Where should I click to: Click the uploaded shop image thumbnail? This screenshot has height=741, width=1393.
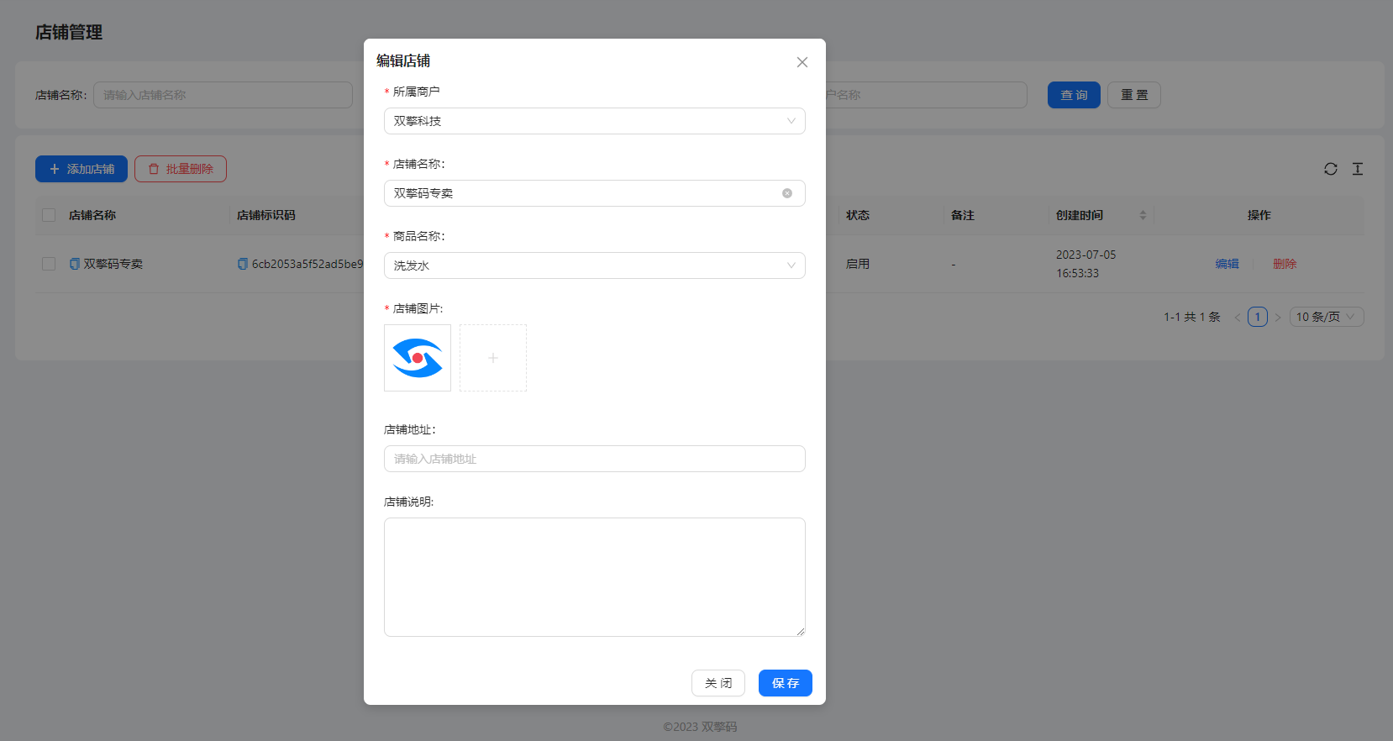coord(418,358)
